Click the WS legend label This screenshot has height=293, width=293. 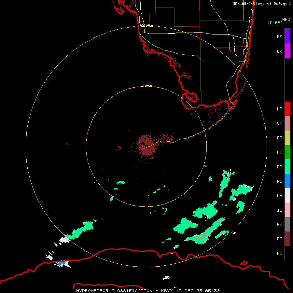pos(279,181)
